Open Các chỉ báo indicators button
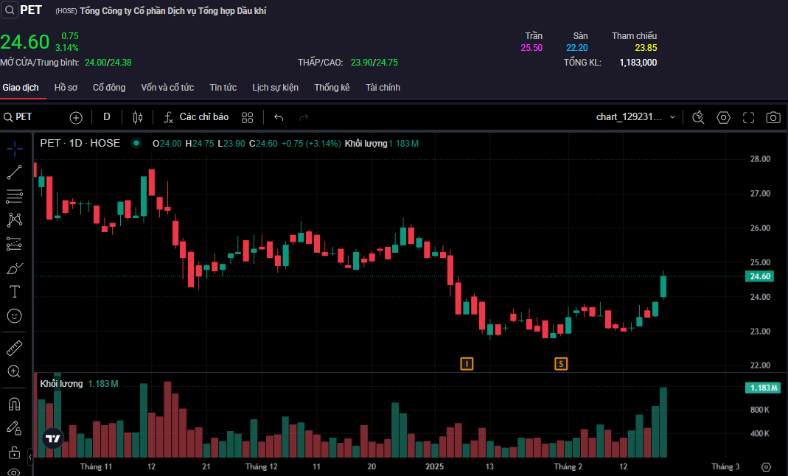 (x=196, y=117)
